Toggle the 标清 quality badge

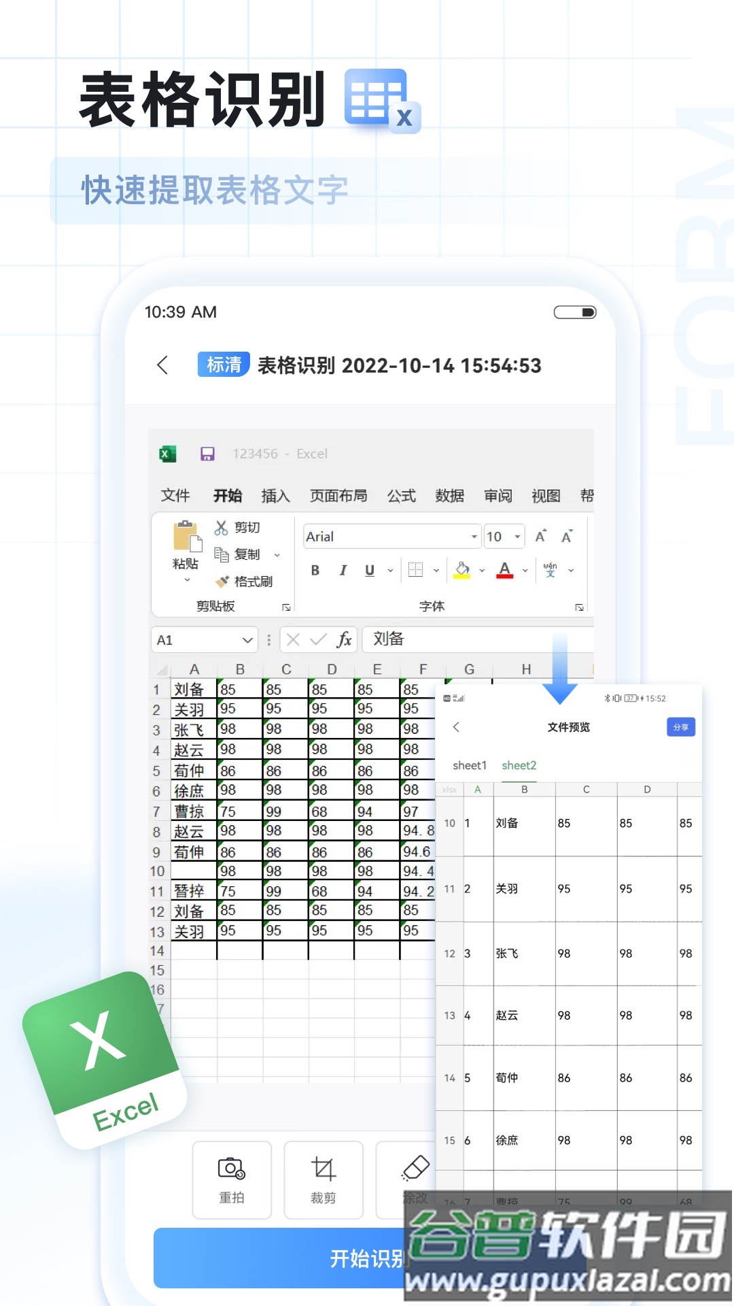click(x=224, y=365)
